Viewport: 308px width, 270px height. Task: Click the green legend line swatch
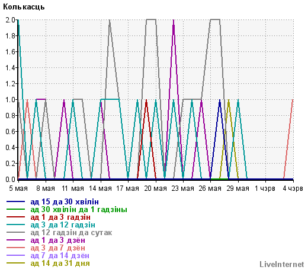click(x=16, y=209)
